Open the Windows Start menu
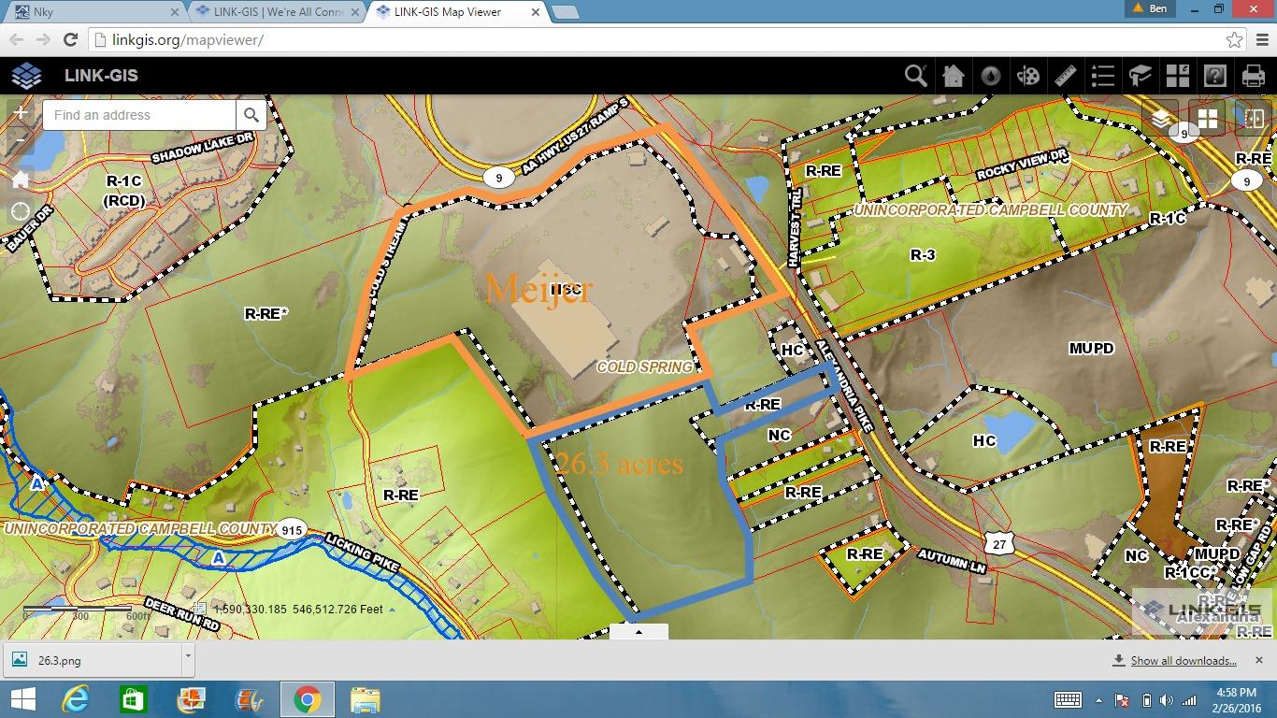The image size is (1277, 718). click(22, 699)
